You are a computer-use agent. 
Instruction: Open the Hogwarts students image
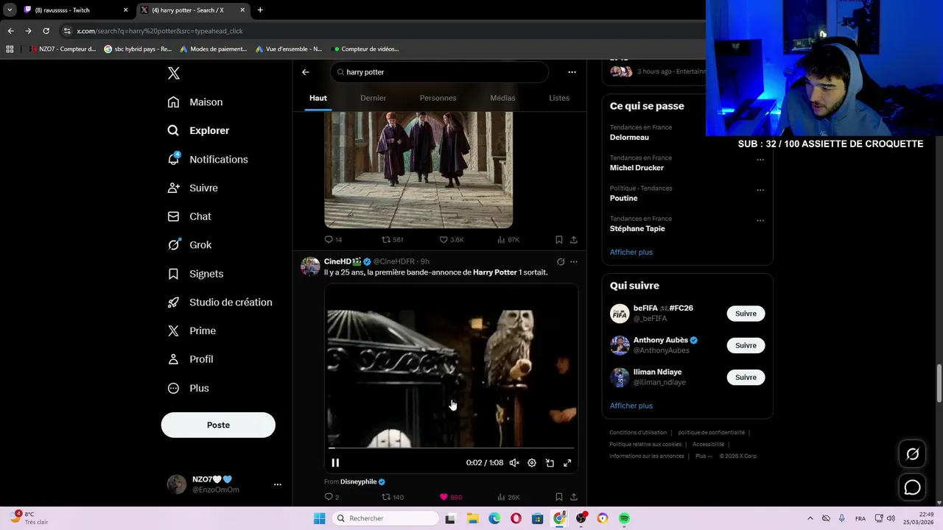418,169
